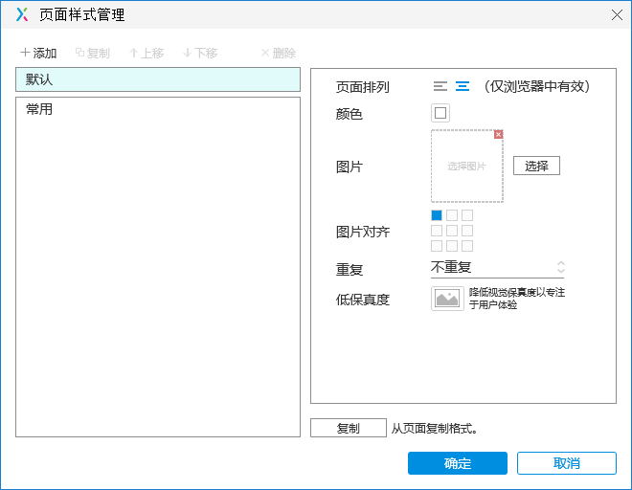632x490 pixels.
Task: Click the 确定 confirm button
Action: pos(457,463)
